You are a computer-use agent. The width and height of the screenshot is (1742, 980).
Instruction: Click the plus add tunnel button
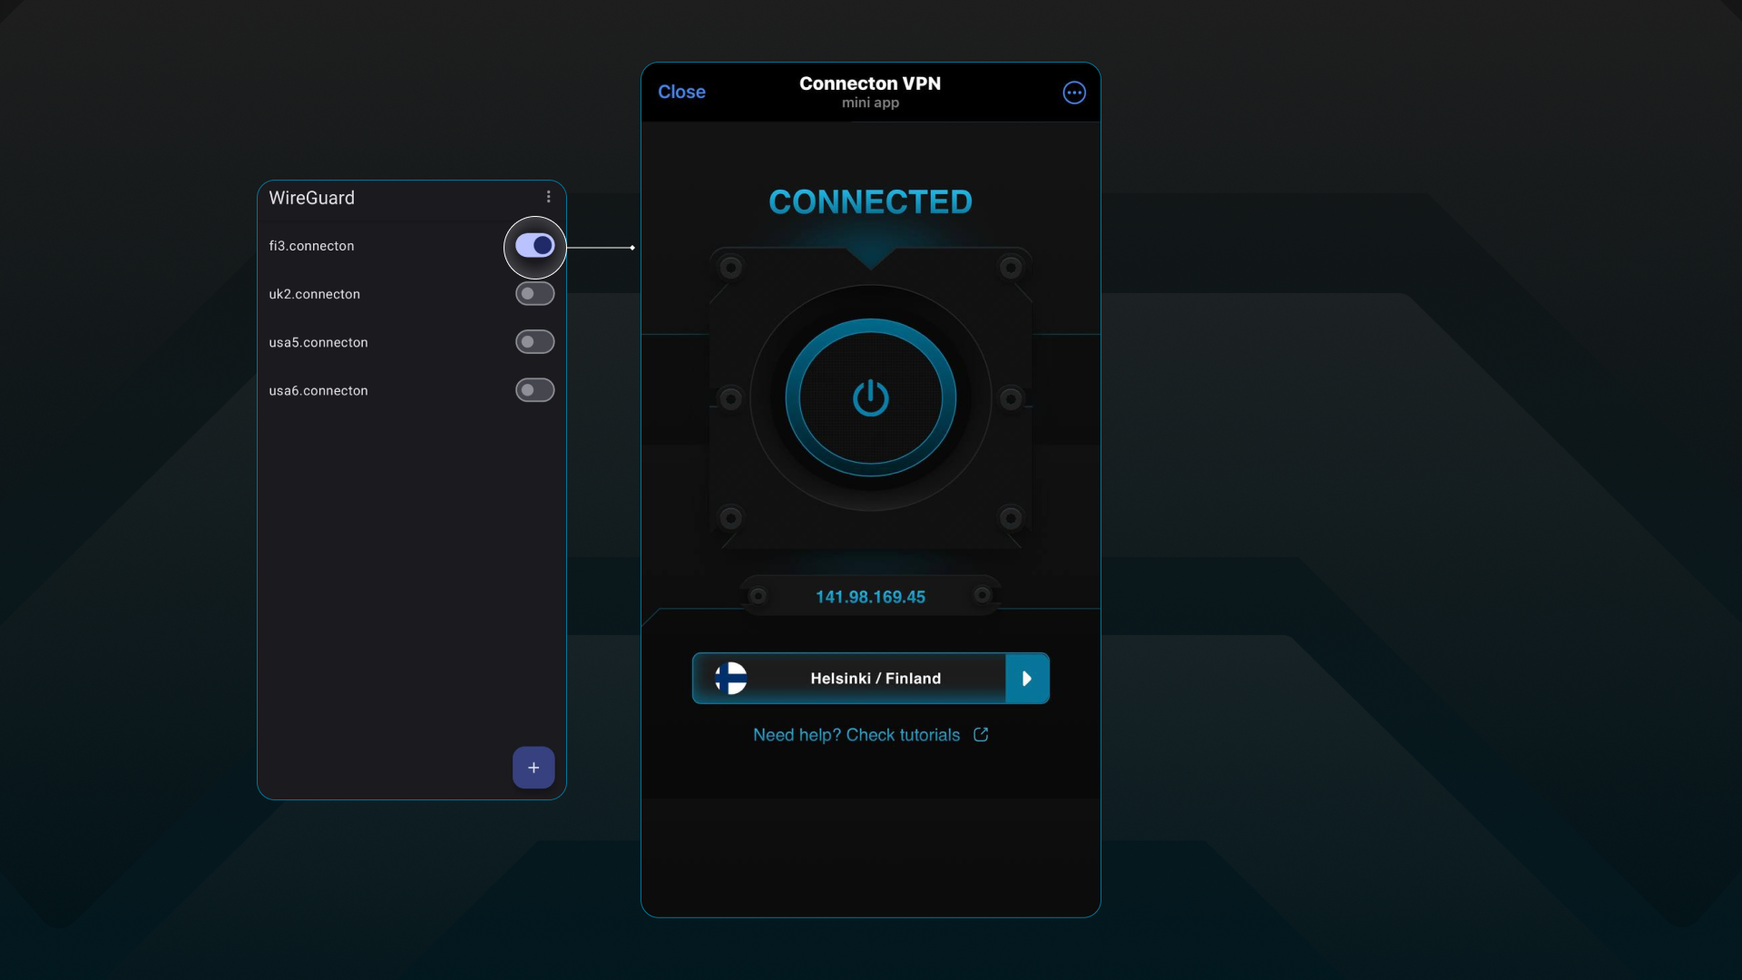pyautogui.click(x=533, y=768)
